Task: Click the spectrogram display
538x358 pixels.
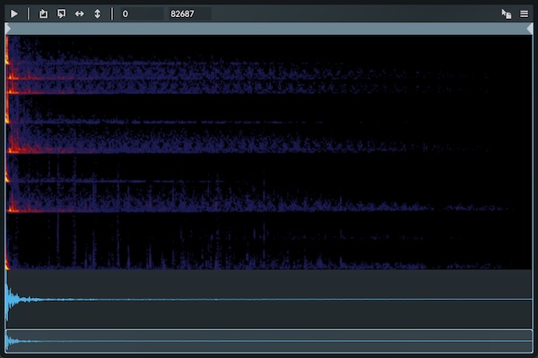Action: 269,152
